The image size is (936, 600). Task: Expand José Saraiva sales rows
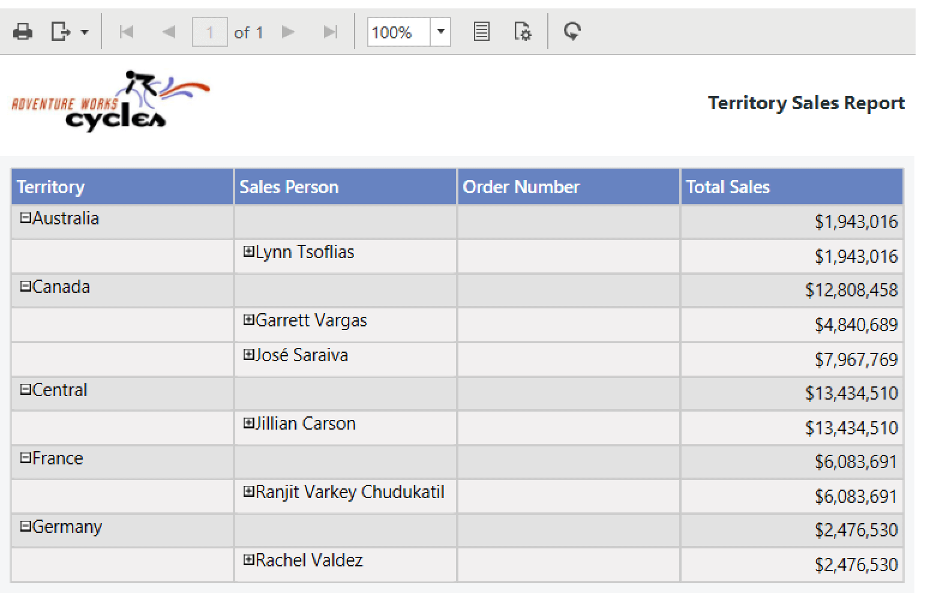[x=248, y=355]
